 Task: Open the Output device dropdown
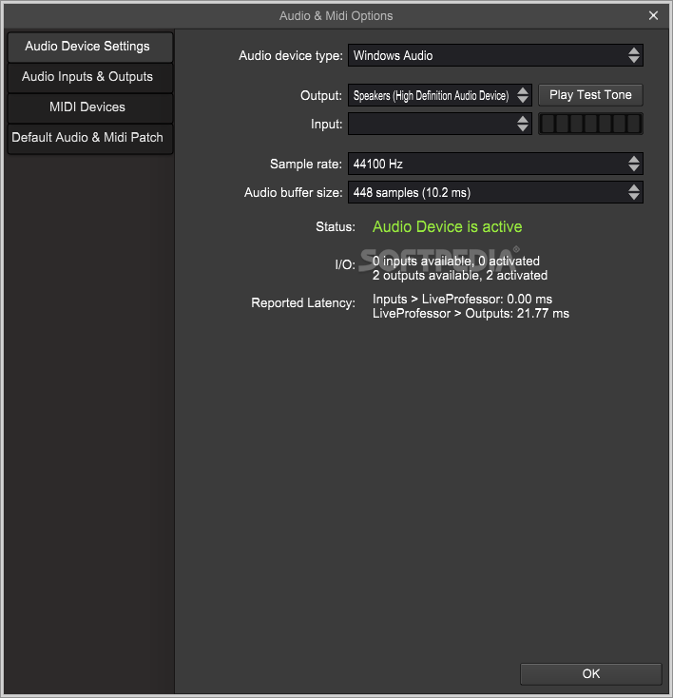point(440,95)
